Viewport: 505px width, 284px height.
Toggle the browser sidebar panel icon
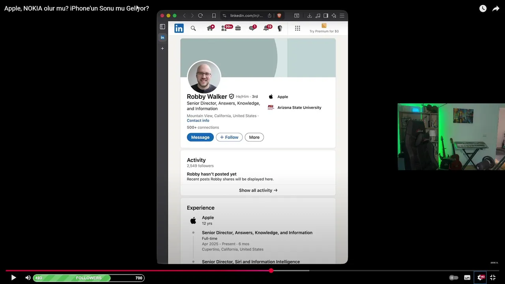tap(326, 16)
